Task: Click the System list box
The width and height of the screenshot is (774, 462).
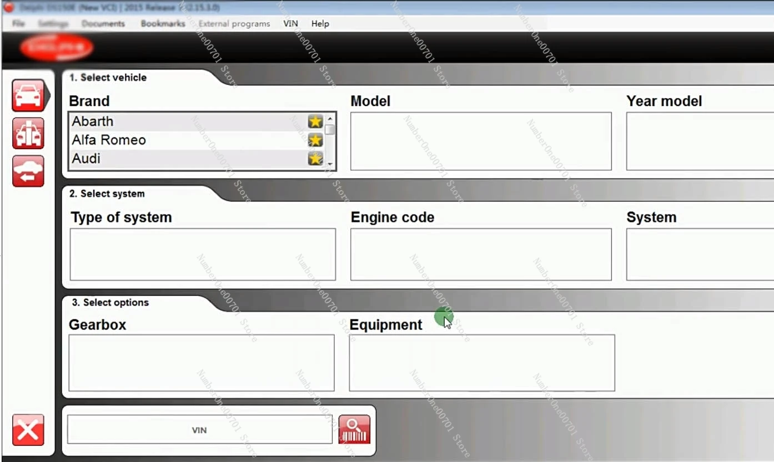Action: (700, 255)
